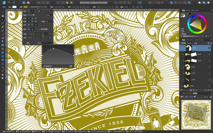Toggle the scale with object checkbox
The height and width of the screenshot is (133, 213).
[39, 29]
